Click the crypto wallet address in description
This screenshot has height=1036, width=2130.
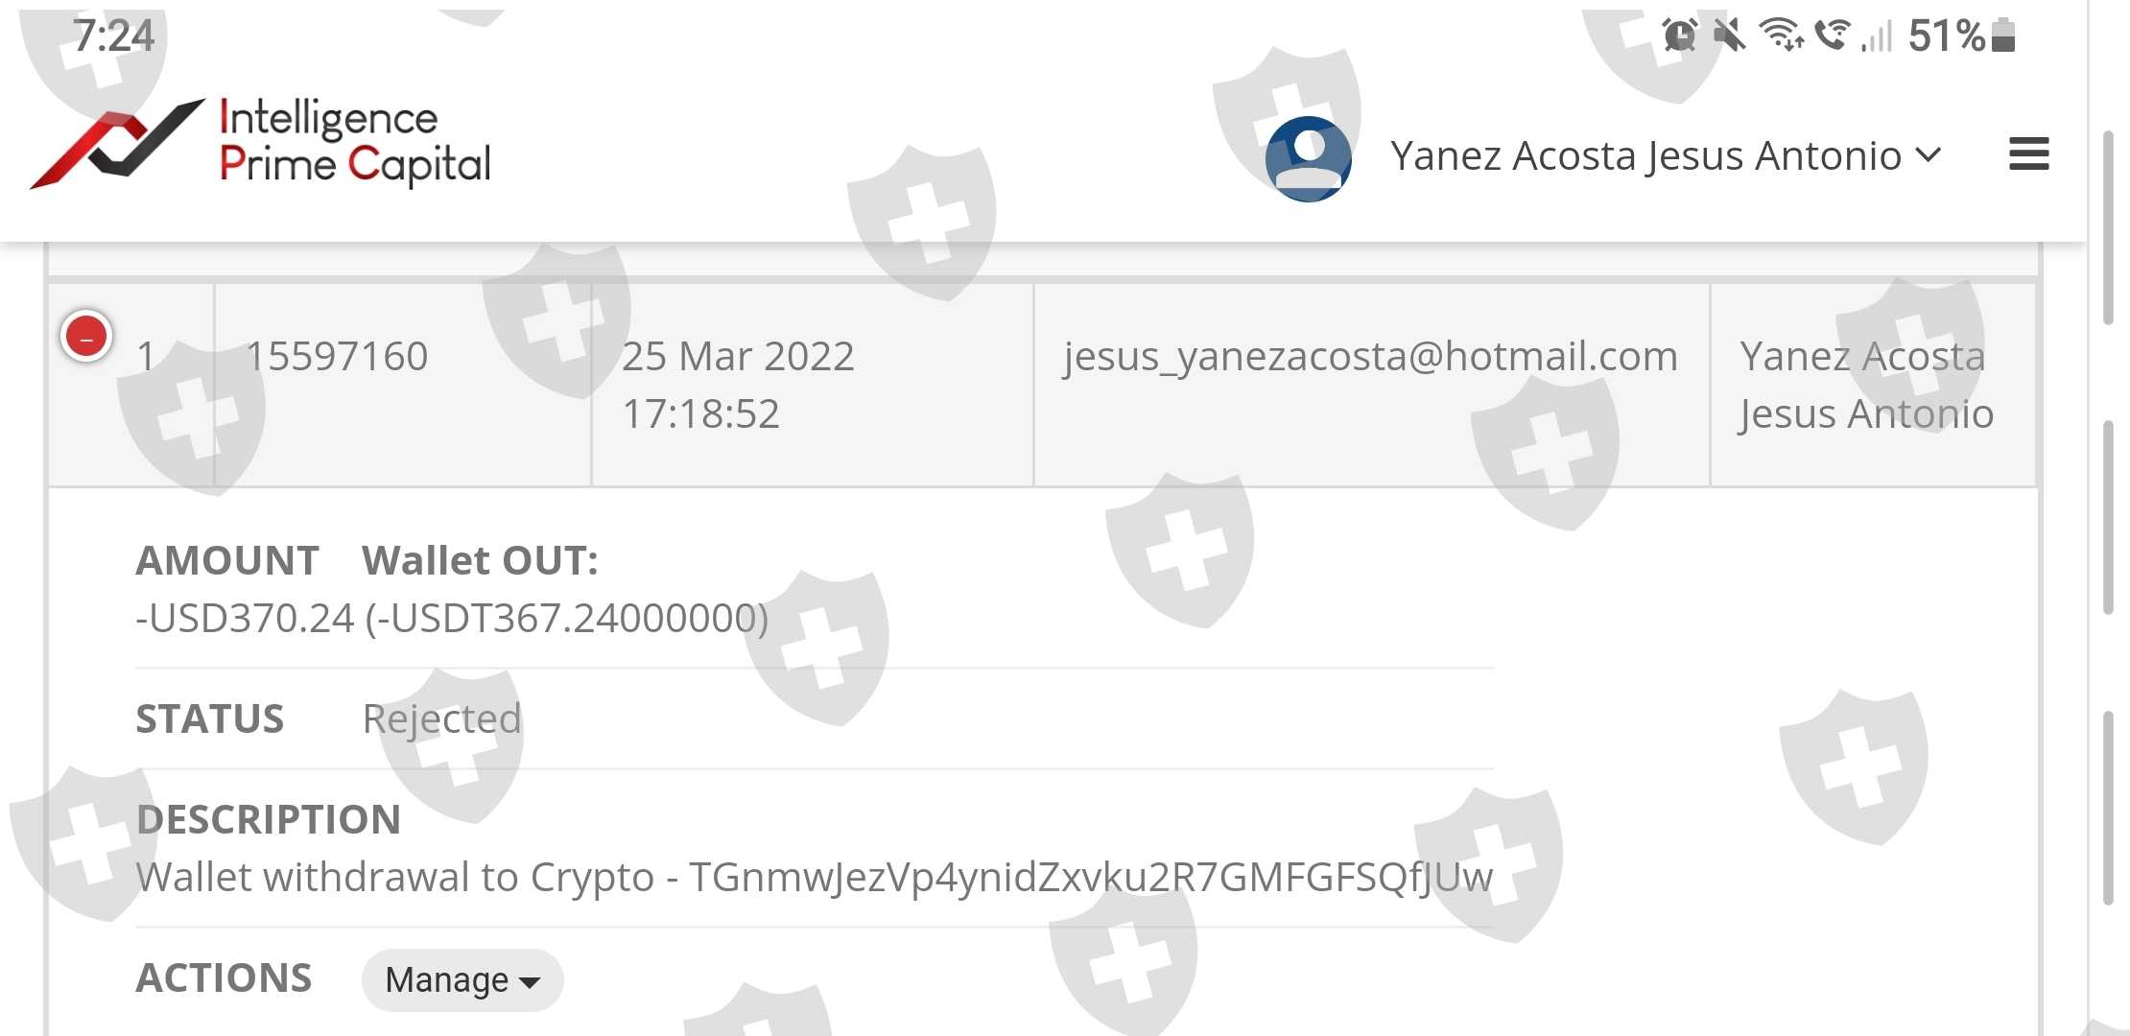(x=1090, y=877)
